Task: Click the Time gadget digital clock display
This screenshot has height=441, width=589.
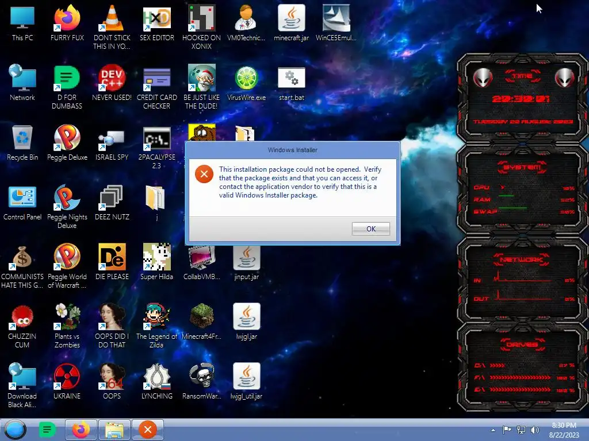Action: pyautogui.click(x=521, y=99)
